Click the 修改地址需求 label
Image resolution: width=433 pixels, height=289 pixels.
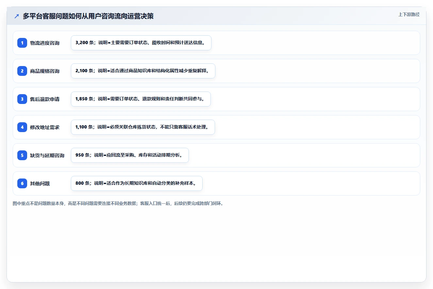pos(45,127)
